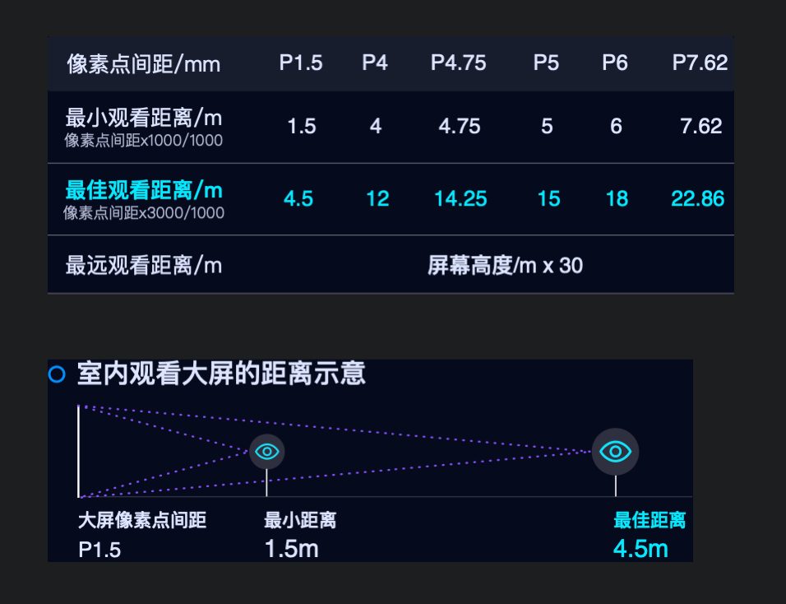Click the large eye icon at best distance
This screenshot has width=786, height=604.
click(x=615, y=452)
